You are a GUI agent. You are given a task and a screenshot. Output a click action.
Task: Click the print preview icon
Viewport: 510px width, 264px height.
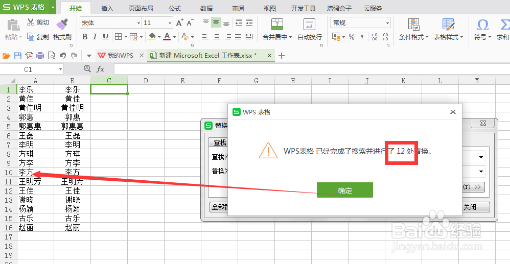(52, 56)
